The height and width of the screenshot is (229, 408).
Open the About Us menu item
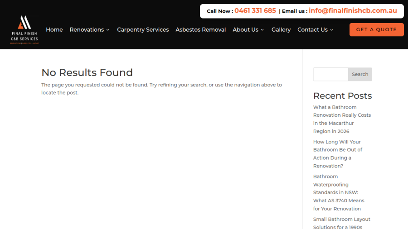pos(245,29)
